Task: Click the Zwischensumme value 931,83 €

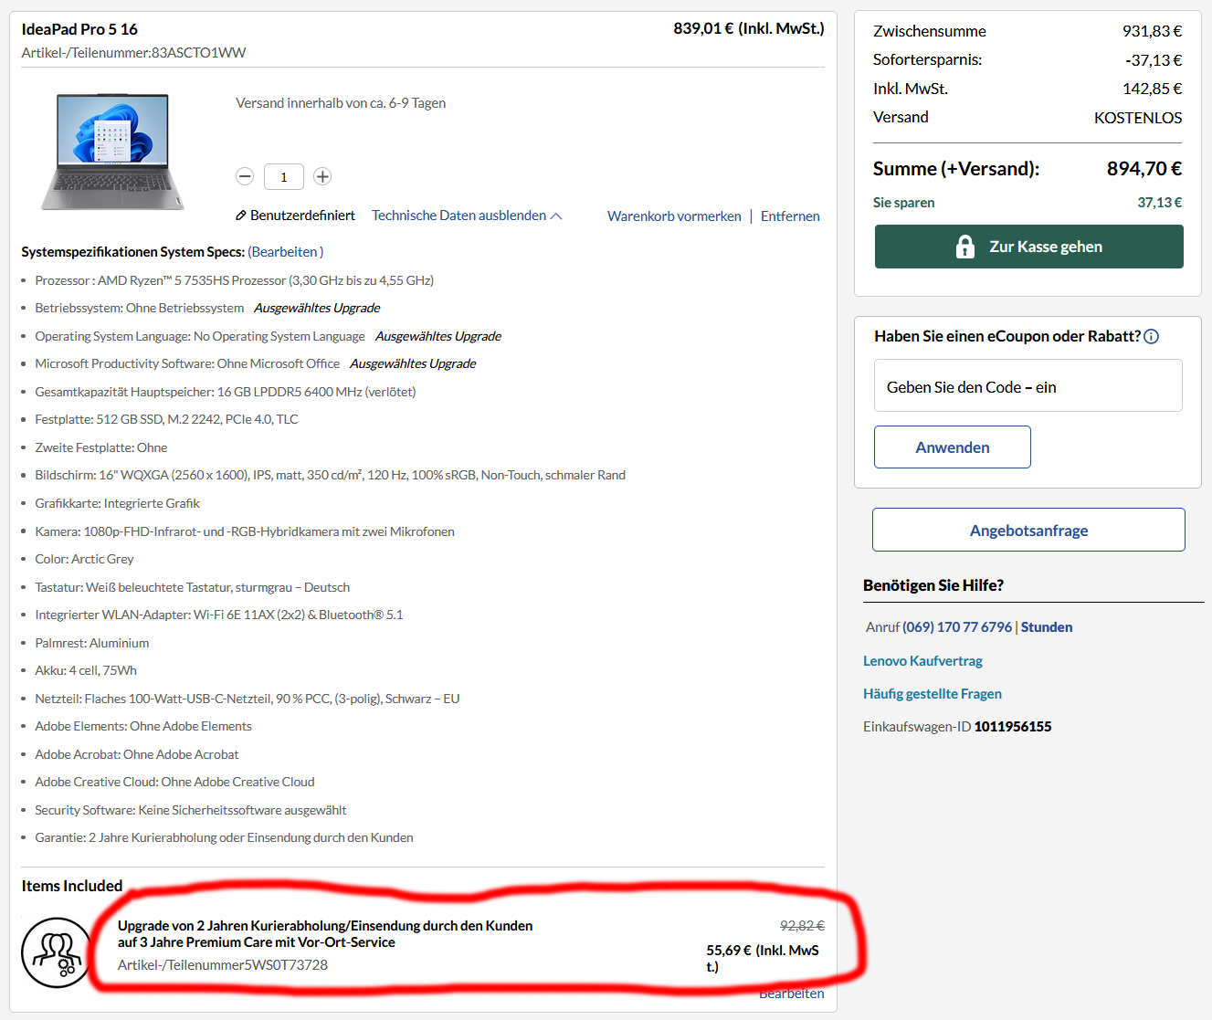Action: [x=1152, y=31]
